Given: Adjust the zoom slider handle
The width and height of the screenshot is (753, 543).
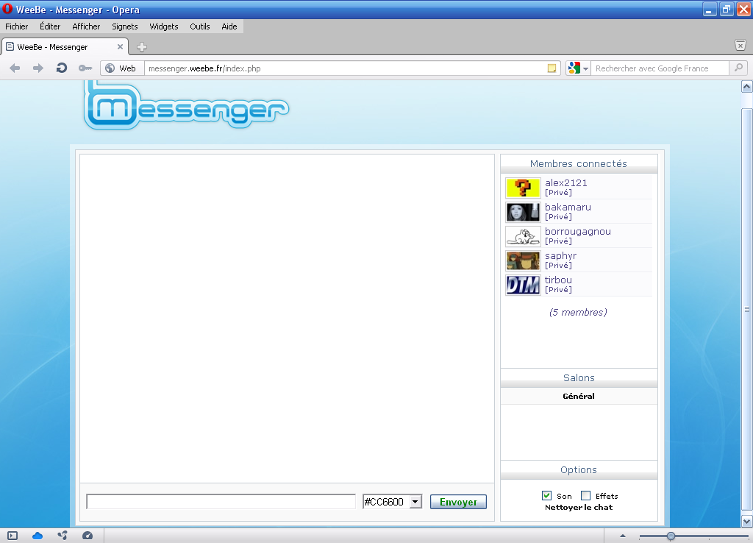Looking at the screenshot, I should pyautogui.click(x=671, y=536).
